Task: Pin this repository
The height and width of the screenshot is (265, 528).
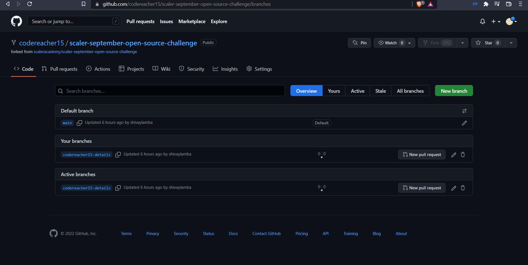Action: coord(359,43)
